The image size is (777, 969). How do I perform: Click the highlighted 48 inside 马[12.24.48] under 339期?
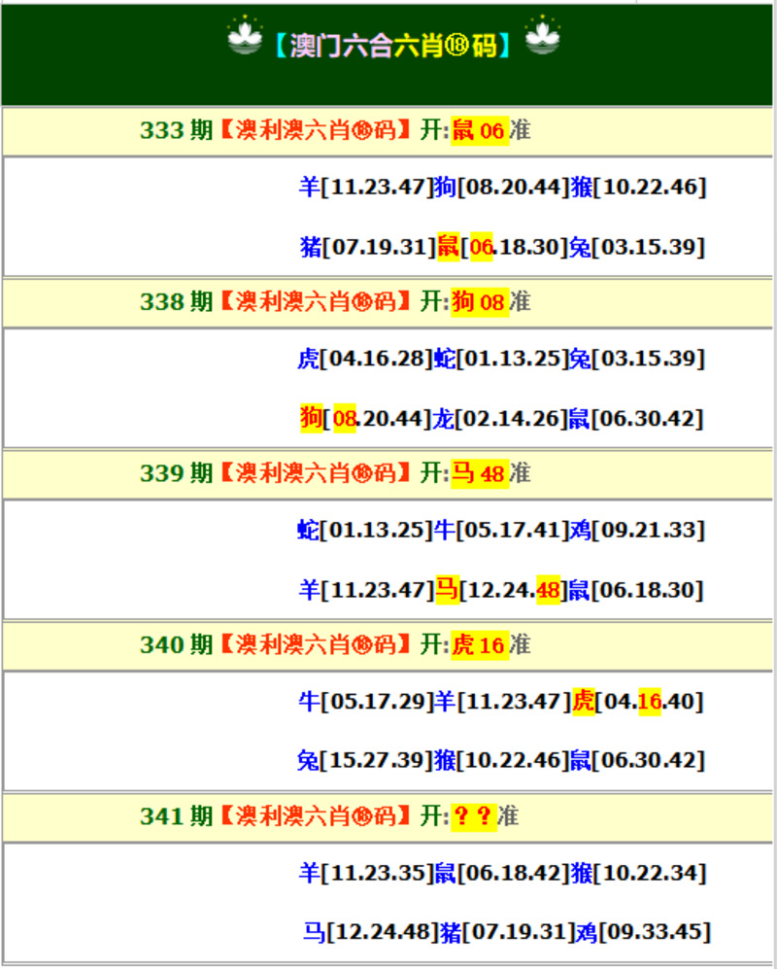[x=548, y=590]
